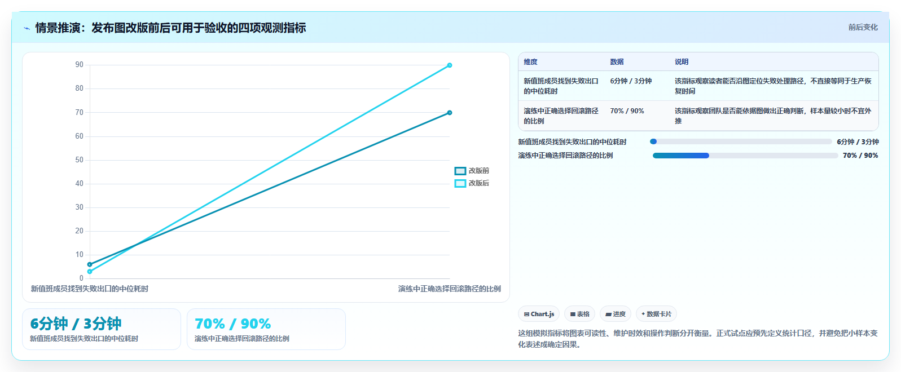Viewport: 901px width, 372px height.
Task: Click table cell 演练中正确选择回滚路径的比例
Action: [561, 116]
